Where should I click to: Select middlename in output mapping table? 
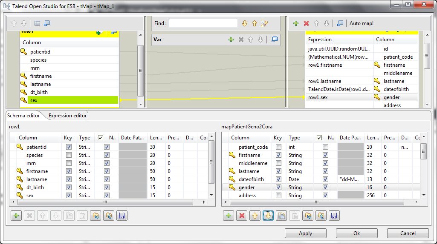point(398,73)
